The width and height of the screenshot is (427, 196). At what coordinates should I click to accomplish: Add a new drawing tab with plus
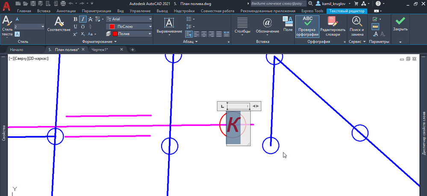133,50
